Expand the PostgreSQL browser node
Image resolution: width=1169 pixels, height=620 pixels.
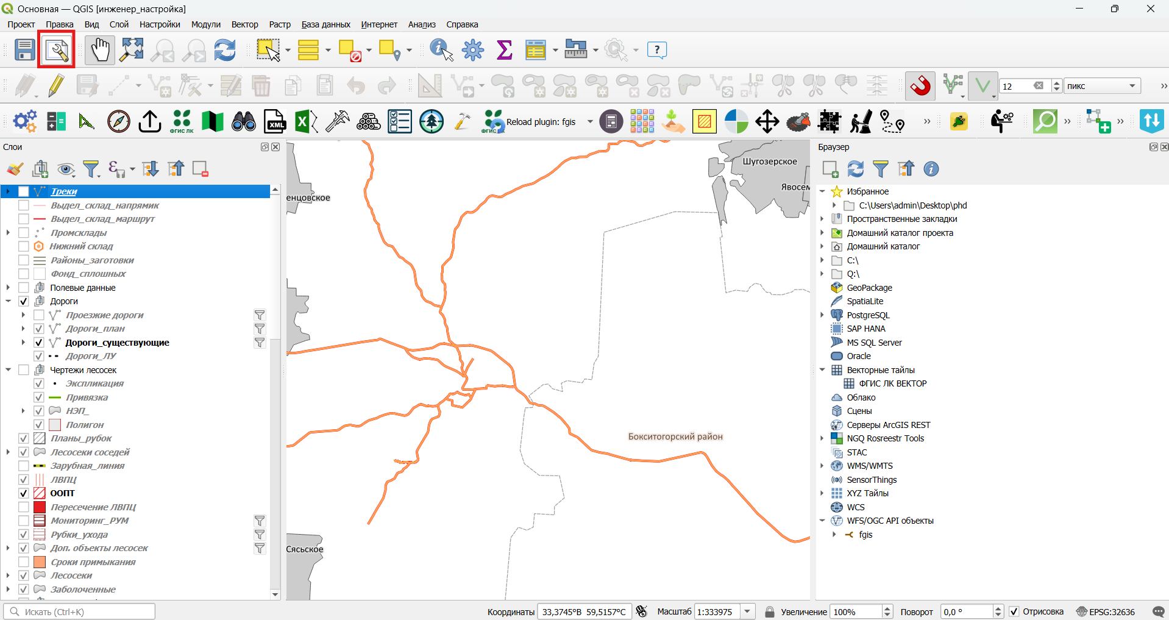pos(822,315)
